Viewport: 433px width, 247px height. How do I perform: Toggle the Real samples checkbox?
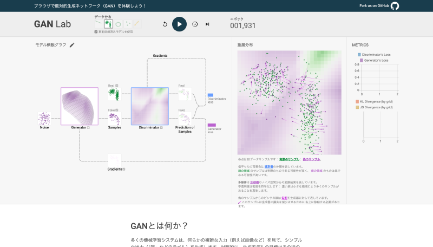117,86
